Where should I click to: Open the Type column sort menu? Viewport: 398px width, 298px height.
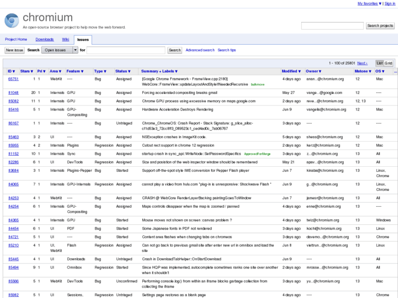(100, 71)
